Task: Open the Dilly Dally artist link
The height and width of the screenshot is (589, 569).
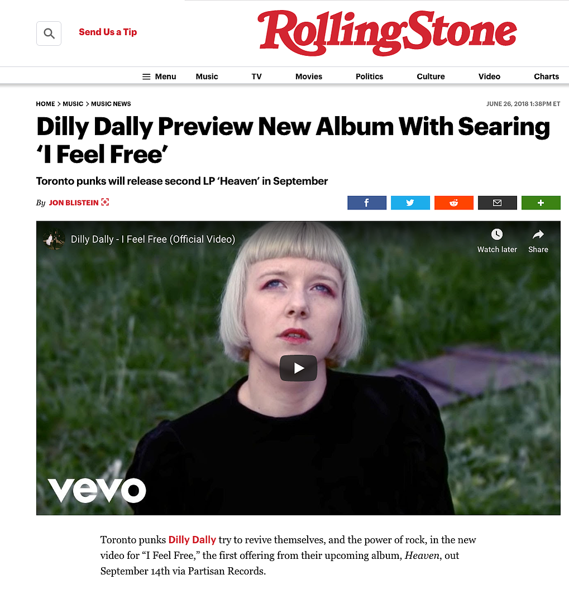Action: tap(192, 540)
